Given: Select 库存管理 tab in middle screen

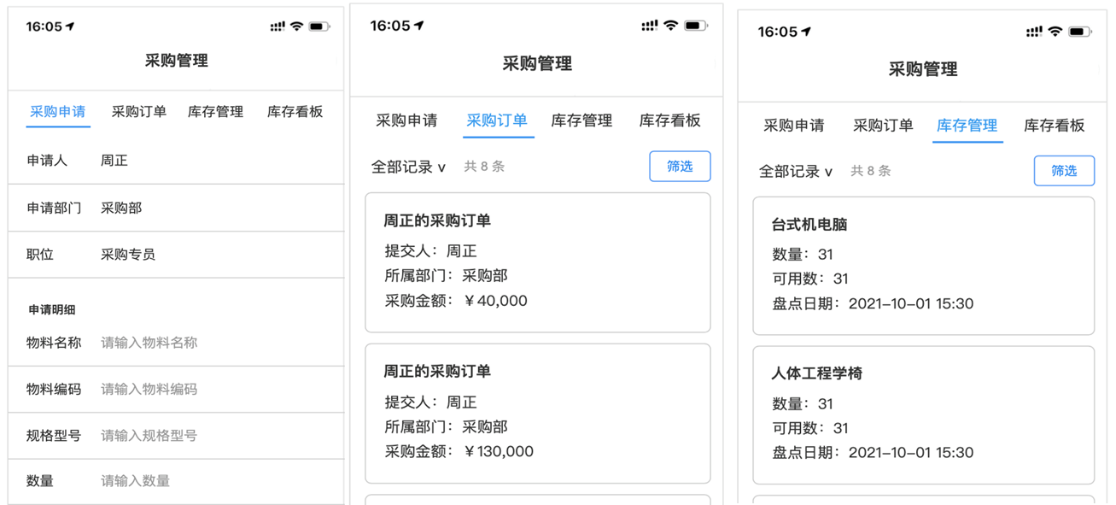Looking at the screenshot, I should (x=581, y=120).
